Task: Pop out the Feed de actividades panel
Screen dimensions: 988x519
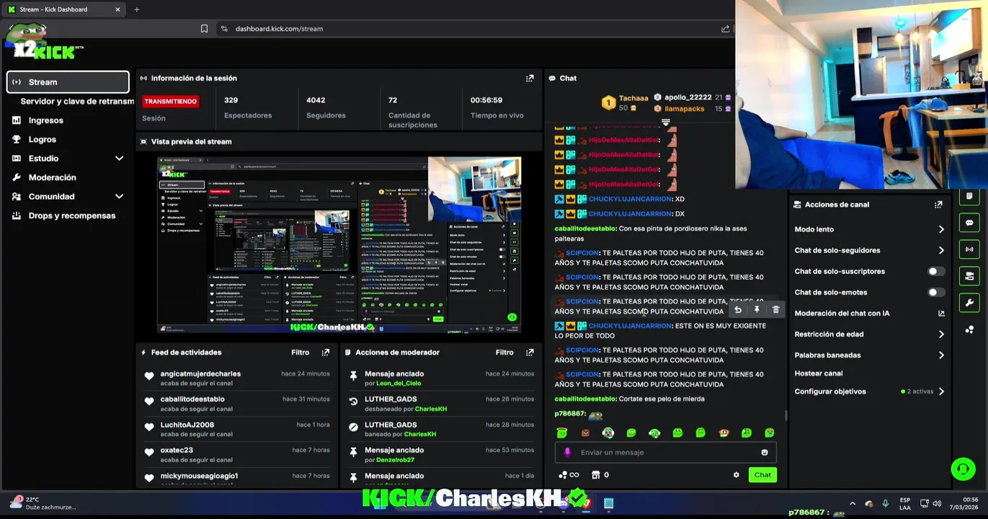Action: [326, 352]
